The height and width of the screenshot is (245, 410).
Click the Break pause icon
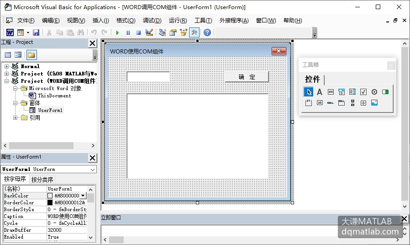(128, 32)
